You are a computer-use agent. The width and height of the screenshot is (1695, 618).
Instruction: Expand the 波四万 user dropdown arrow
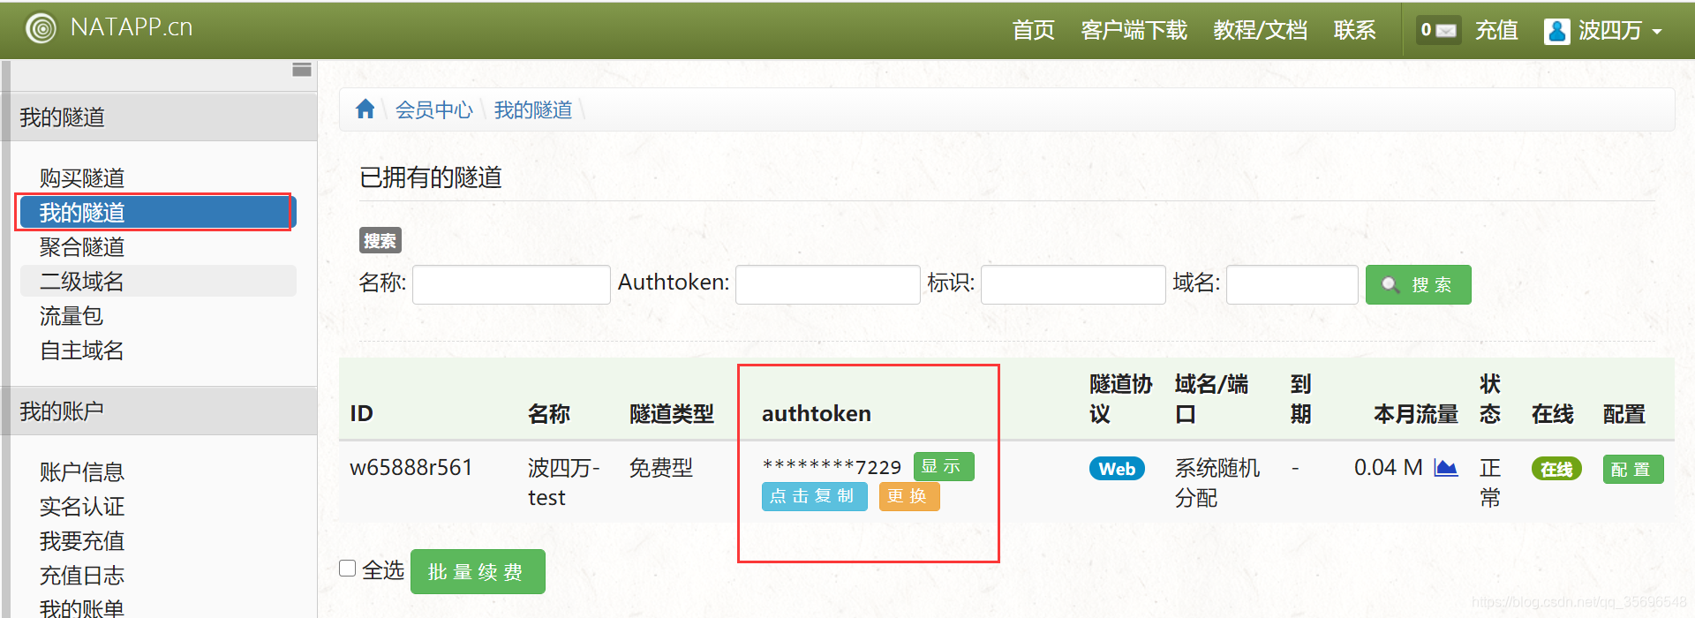[1657, 32]
